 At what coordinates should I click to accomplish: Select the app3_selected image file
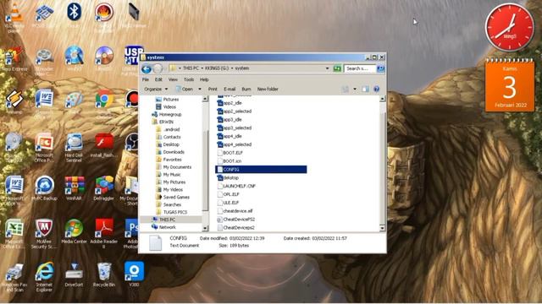(x=237, y=128)
